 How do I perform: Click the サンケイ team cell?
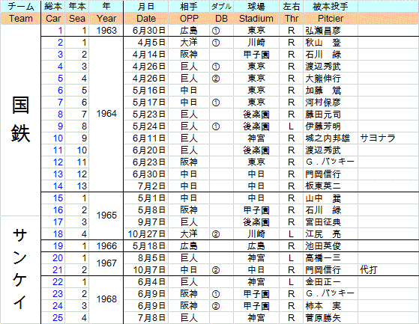[x=20, y=269]
